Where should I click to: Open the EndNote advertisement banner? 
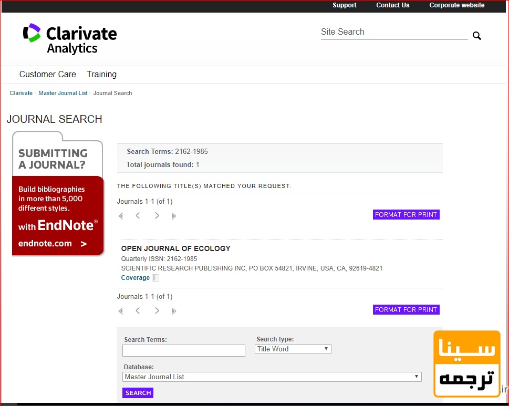(x=57, y=215)
